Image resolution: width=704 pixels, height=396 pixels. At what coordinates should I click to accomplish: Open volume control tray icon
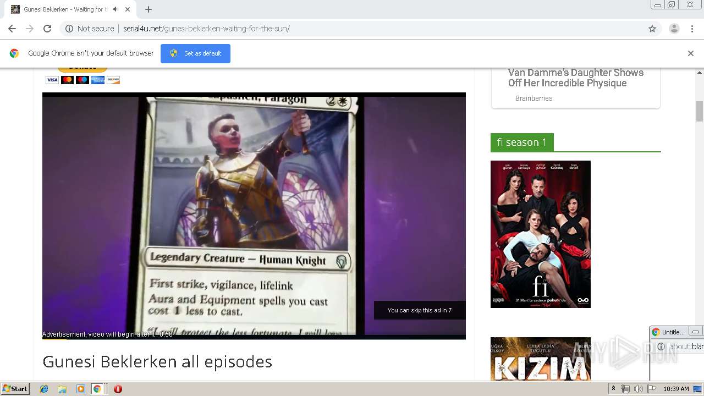click(x=639, y=389)
